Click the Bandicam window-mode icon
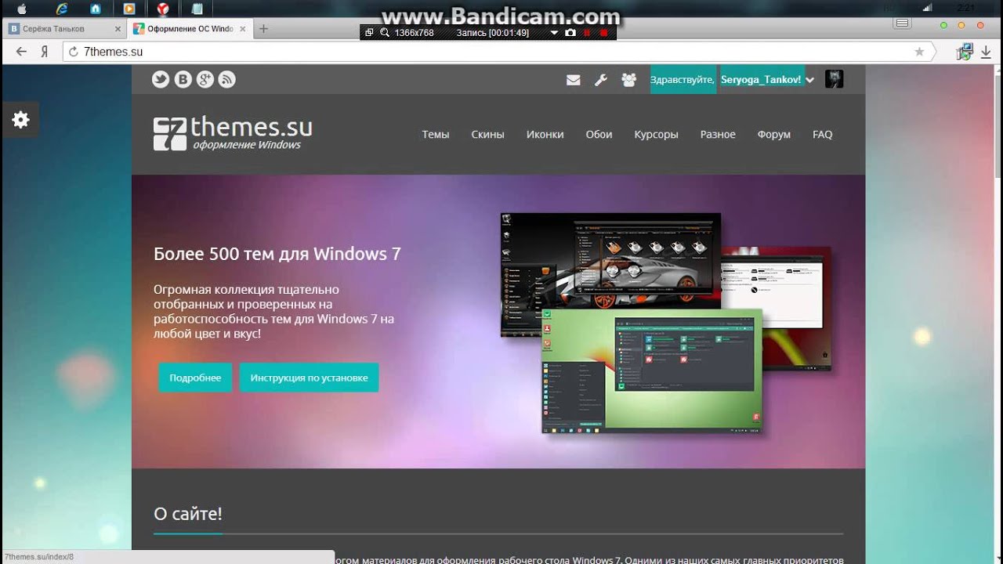This screenshot has height=564, width=1003. (x=369, y=33)
